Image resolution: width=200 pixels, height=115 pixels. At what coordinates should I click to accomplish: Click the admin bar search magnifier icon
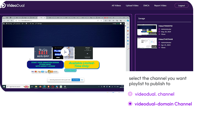click(x=123, y=24)
